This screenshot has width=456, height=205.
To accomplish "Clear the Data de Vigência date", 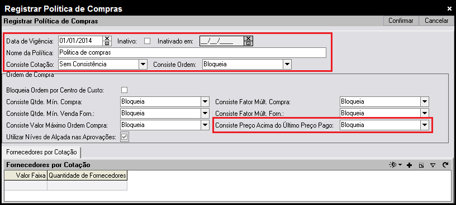I will click(x=107, y=38).
